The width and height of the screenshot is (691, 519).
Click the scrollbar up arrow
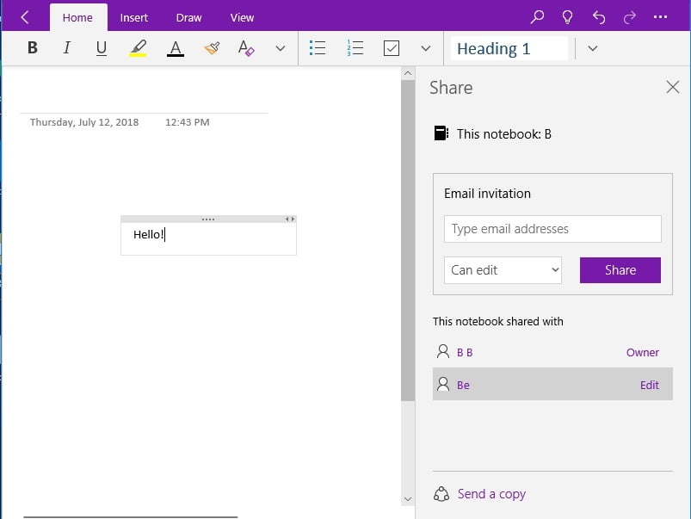[408, 73]
